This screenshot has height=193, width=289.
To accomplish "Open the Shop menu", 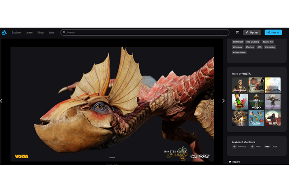I will [x=40, y=32].
